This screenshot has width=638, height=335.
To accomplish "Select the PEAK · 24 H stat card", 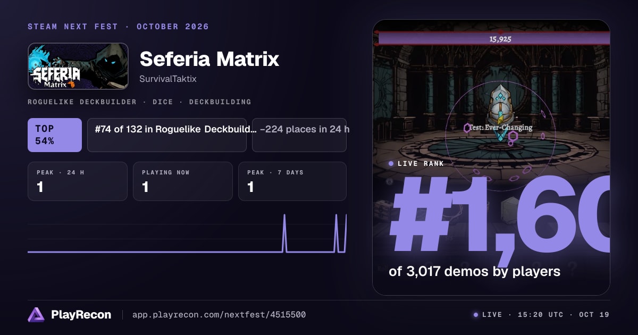I will point(78,181).
